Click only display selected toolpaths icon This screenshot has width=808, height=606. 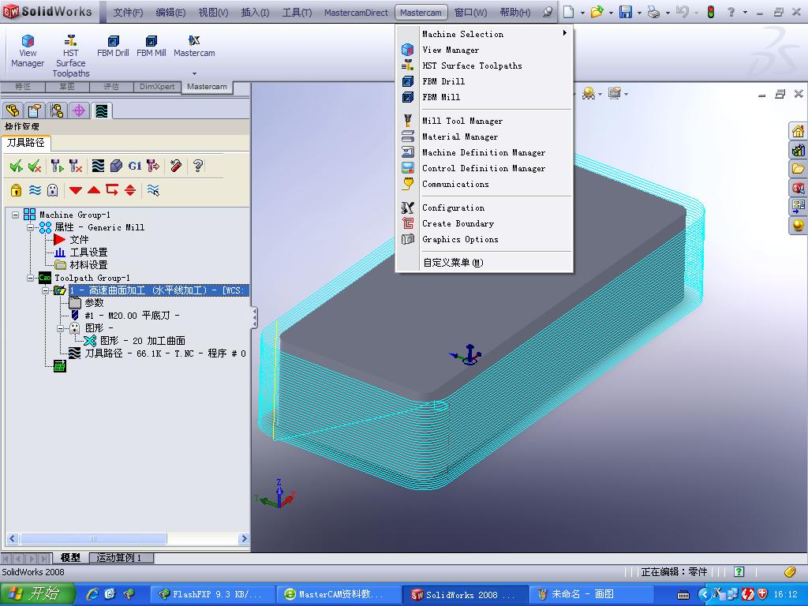click(153, 190)
